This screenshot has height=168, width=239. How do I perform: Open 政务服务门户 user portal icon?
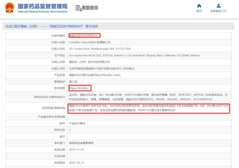tap(219, 6)
